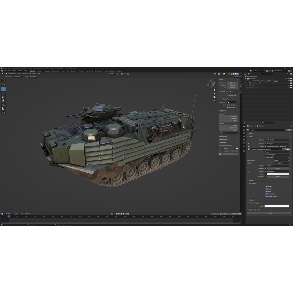The height and width of the screenshot is (293, 293).
Task: Switch to Rendered viewport shading
Action: [x=238, y=74]
